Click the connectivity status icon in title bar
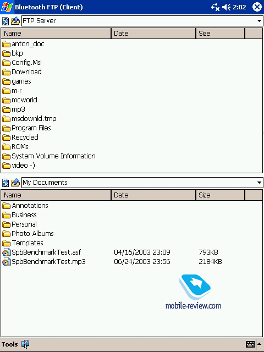Viewport: 264px width, 352px height. (215, 7)
